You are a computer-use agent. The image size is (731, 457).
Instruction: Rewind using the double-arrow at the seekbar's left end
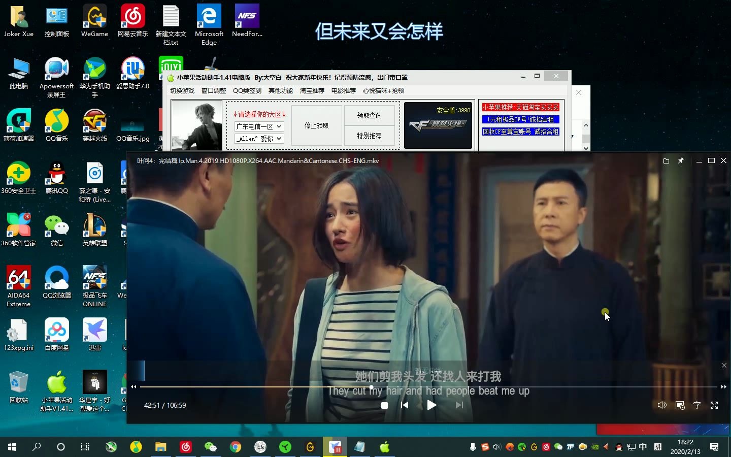click(x=134, y=387)
